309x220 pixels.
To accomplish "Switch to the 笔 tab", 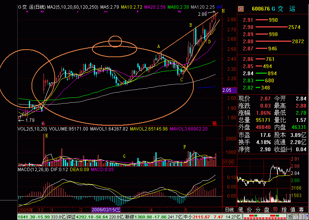I will point(240,209).
